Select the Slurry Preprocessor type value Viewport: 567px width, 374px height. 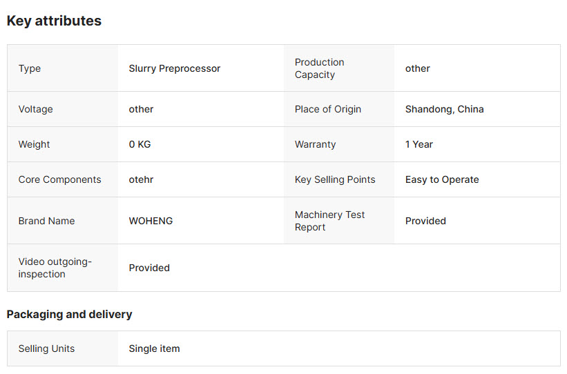tap(174, 68)
